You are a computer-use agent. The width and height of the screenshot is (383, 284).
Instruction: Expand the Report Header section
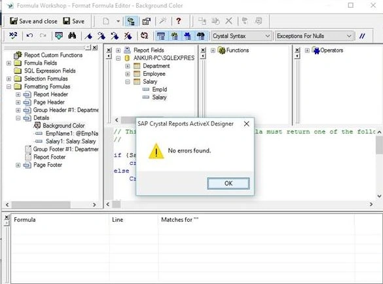pos(18,94)
